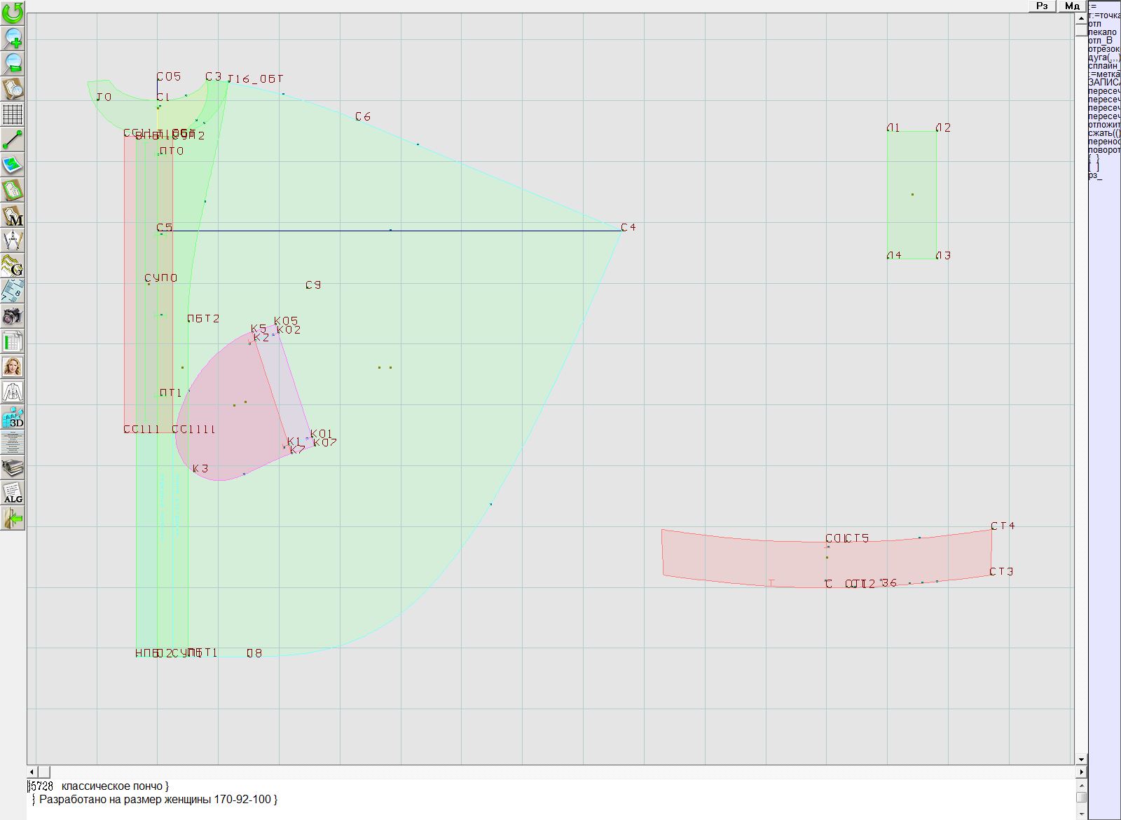The height and width of the screenshot is (820, 1121).
Task: Choose 'ЗАПИСАТЬ' entry in the command list
Action: (x=1103, y=83)
